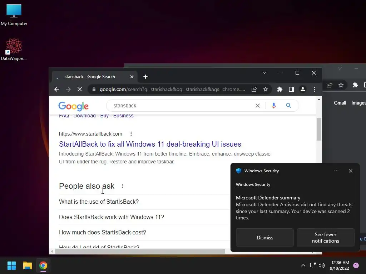Image resolution: width=366 pixels, height=274 pixels.
Task: Expand Does StartIsBack work with Windows 11?
Action: (112, 217)
